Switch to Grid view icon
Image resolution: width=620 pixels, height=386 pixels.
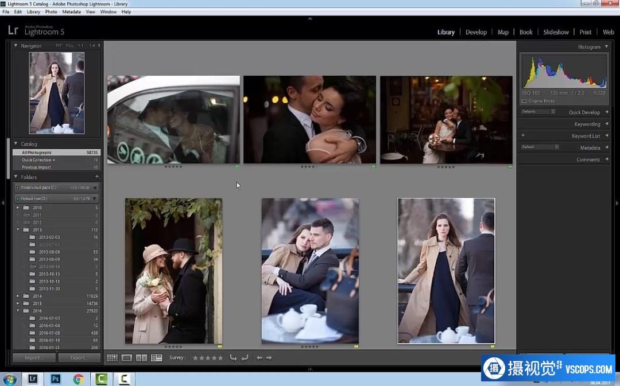tap(112, 358)
